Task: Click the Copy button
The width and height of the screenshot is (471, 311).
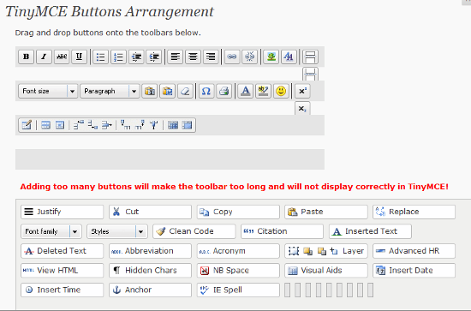Action: 238,212
